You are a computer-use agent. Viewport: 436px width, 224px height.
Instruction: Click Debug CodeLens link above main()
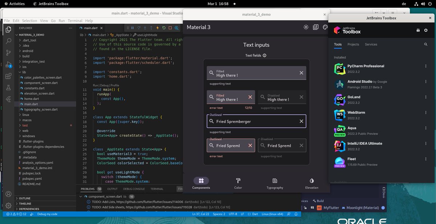coord(105,85)
